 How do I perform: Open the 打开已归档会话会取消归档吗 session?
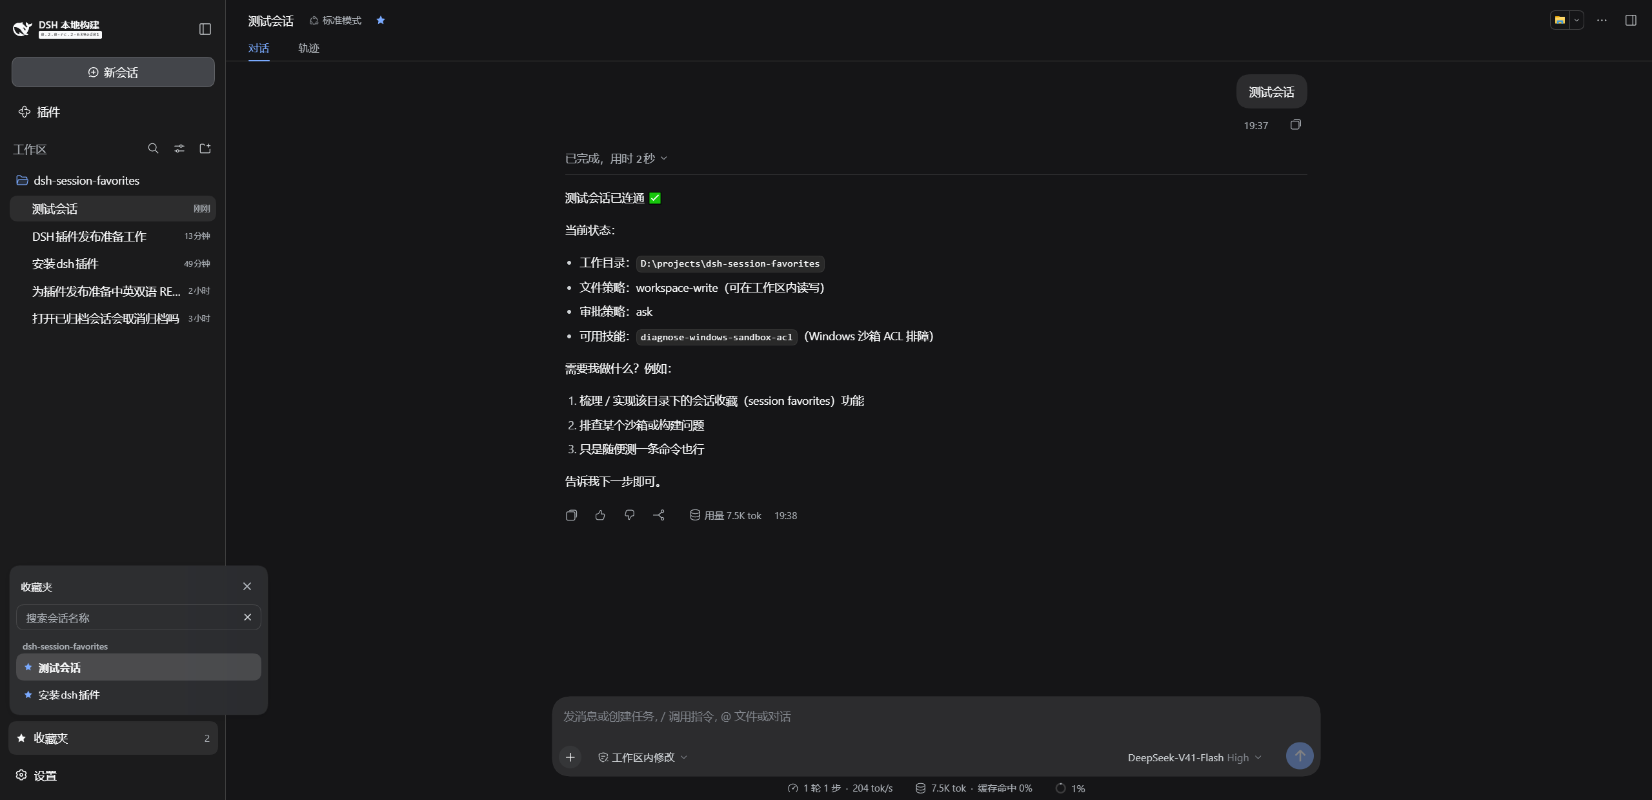pos(113,318)
